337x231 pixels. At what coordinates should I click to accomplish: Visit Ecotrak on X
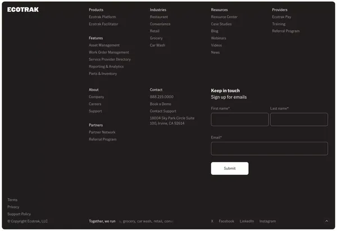point(212,221)
